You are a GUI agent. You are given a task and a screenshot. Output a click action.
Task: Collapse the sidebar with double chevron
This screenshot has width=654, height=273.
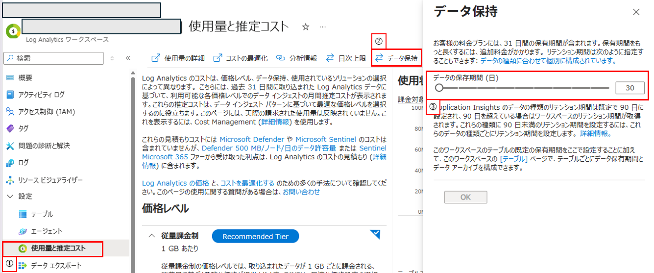pos(128,58)
